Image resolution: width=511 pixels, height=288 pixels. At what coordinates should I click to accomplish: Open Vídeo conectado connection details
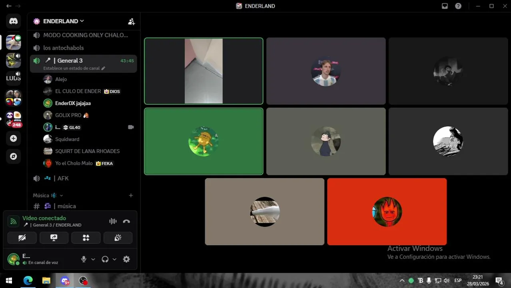point(44,218)
